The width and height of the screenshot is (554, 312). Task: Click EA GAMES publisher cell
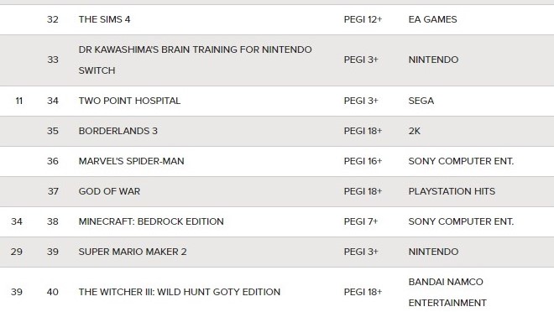pos(432,19)
